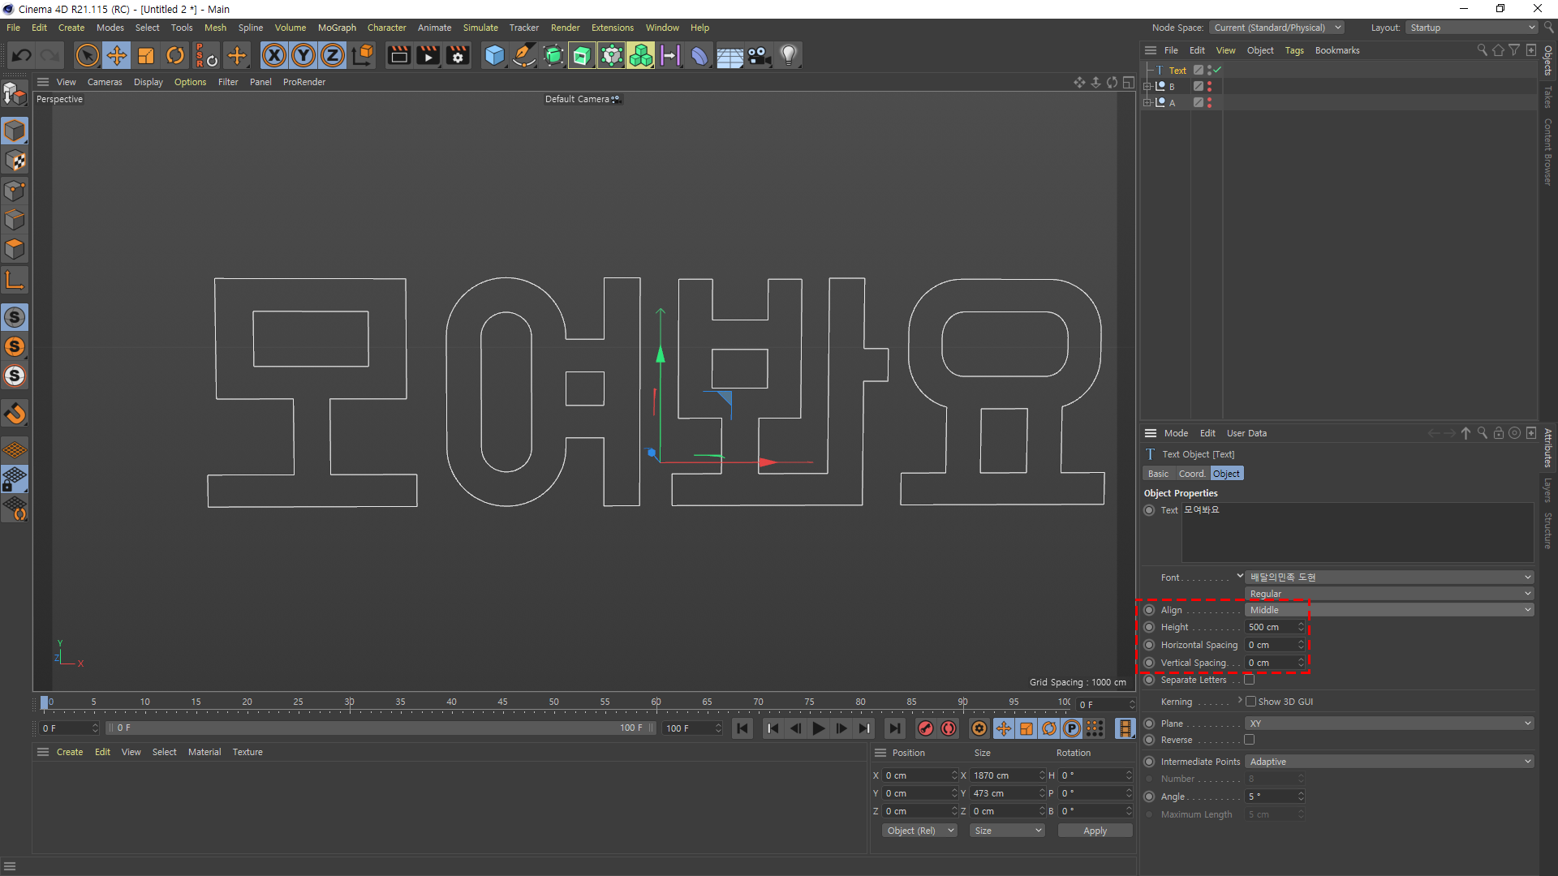
Task: Click the Apply button
Action: 1095,831
